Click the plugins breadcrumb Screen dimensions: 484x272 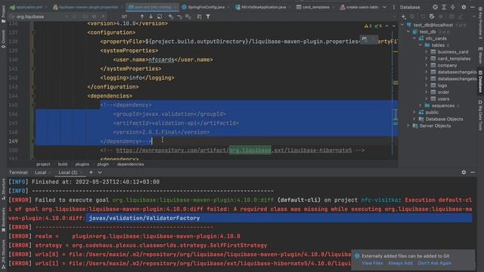(82, 165)
